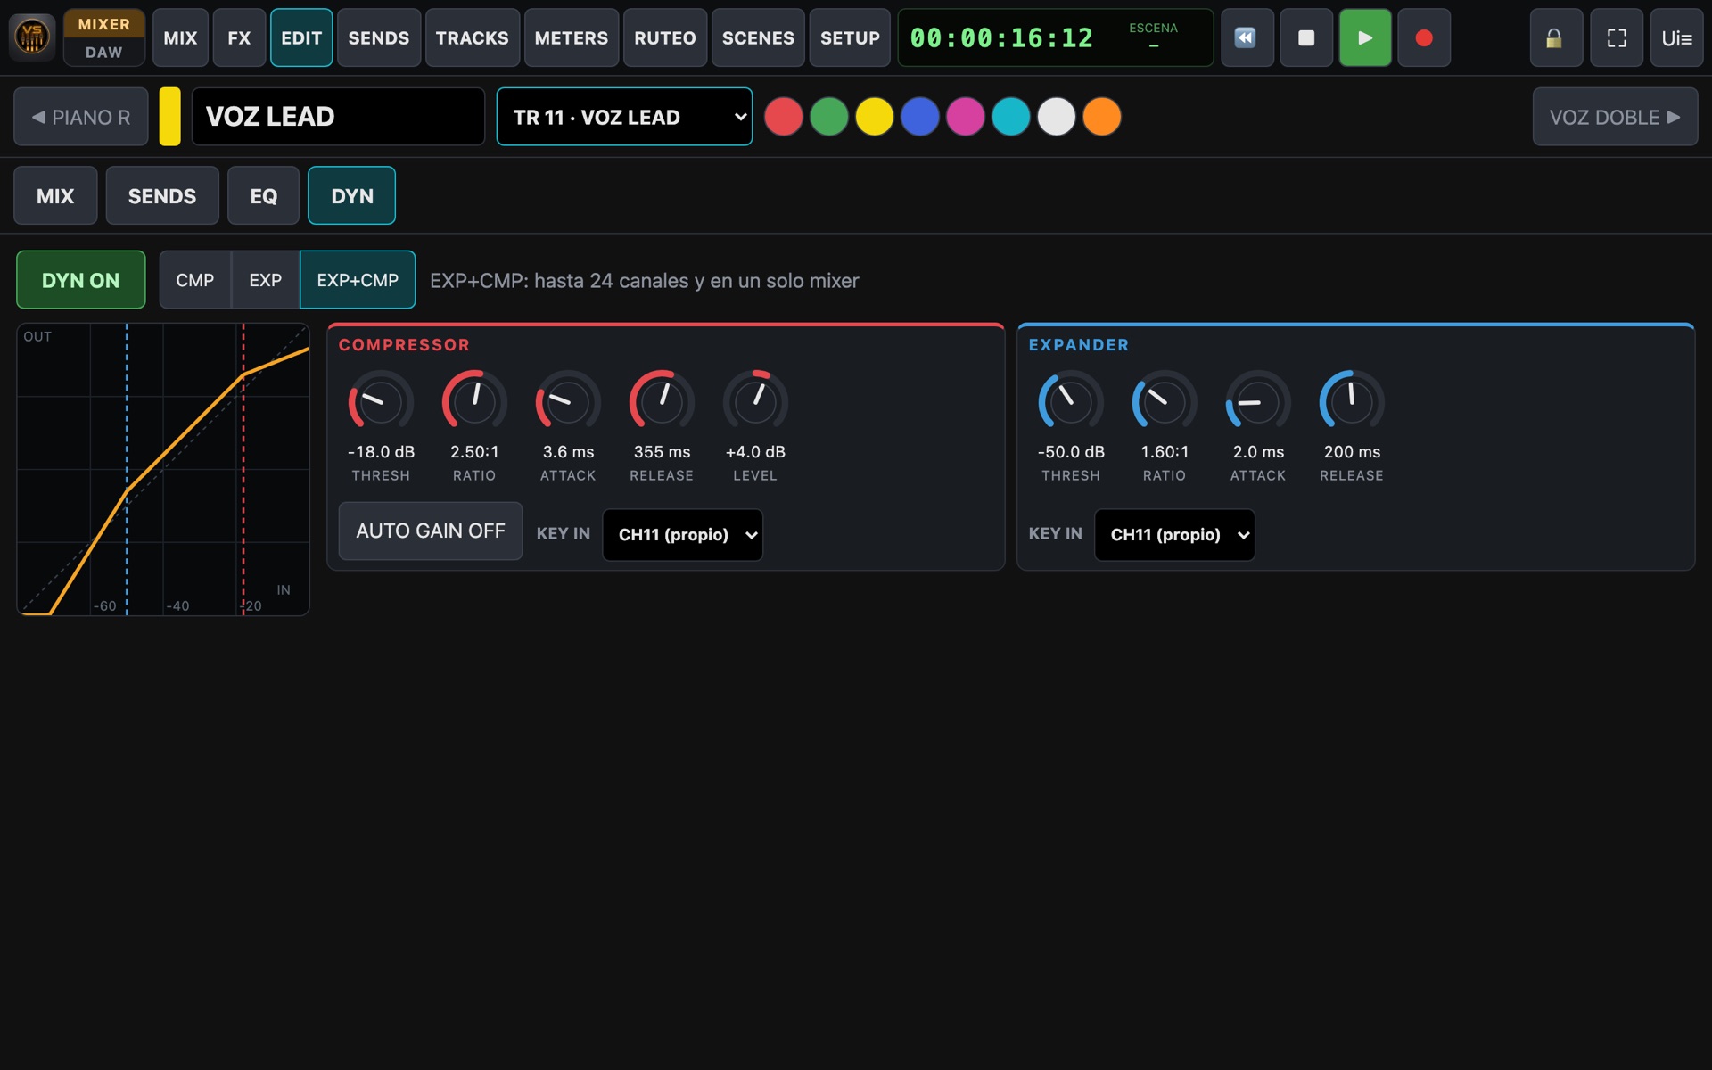Viewport: 1712px width, 1070px height.
Task: Click the yellow channel color indicator
Action: pos(169,117)
